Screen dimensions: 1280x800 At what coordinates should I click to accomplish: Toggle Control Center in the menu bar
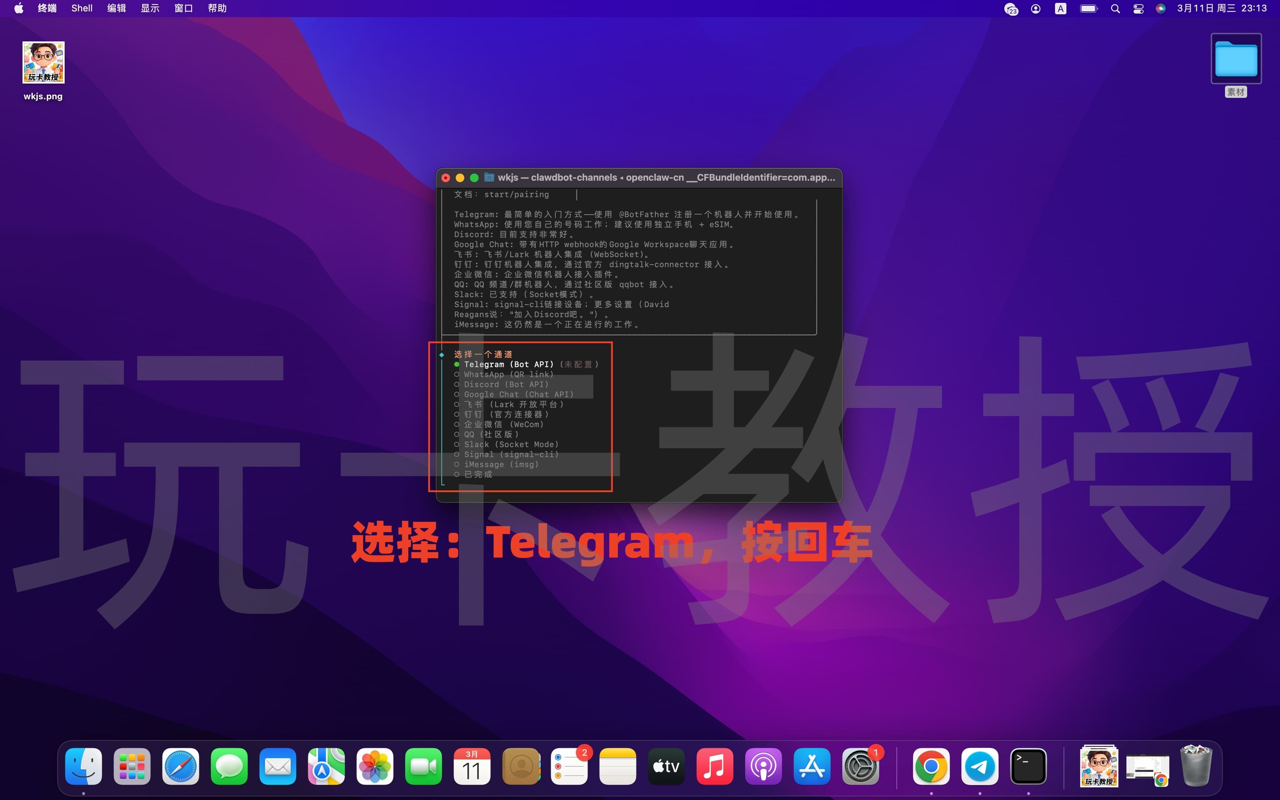click(1138, 8)
